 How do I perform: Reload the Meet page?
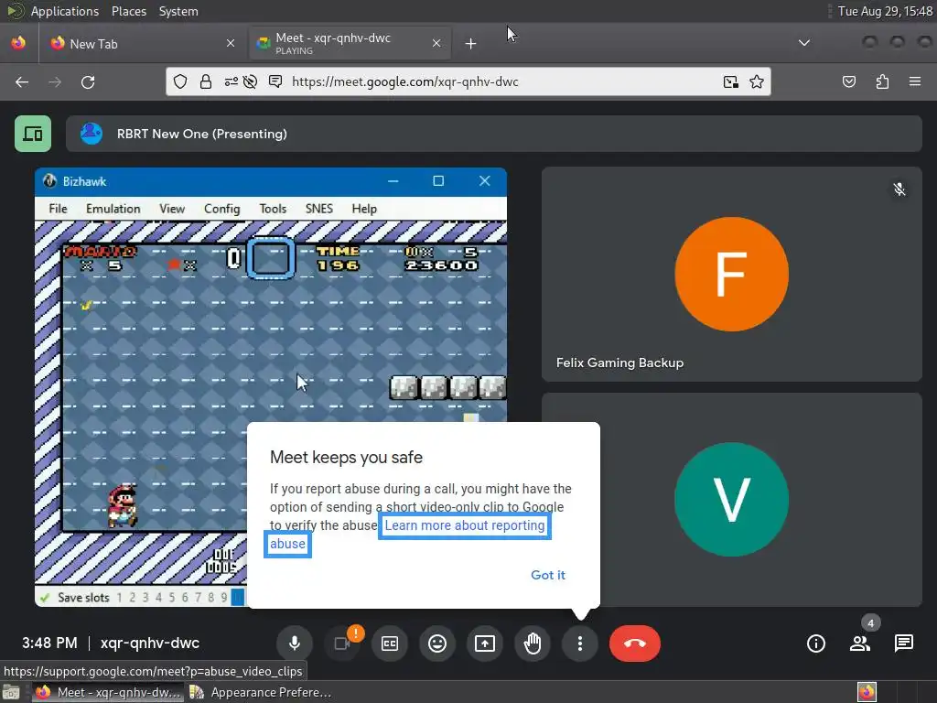coord(88,81)
